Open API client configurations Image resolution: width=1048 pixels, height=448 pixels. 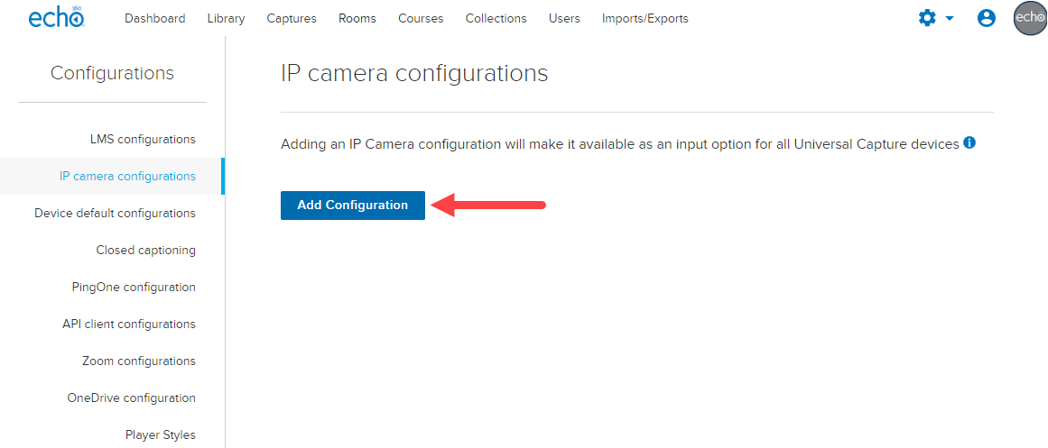point(129,324)
